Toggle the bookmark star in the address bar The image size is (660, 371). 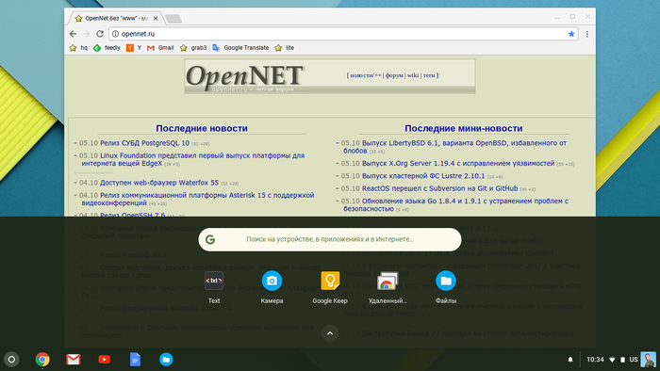tap(571, 34)
